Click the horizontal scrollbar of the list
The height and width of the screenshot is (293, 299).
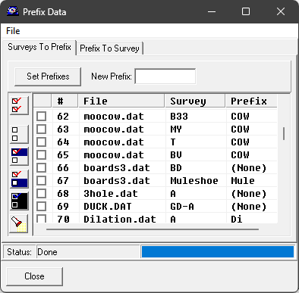point(153,229)
